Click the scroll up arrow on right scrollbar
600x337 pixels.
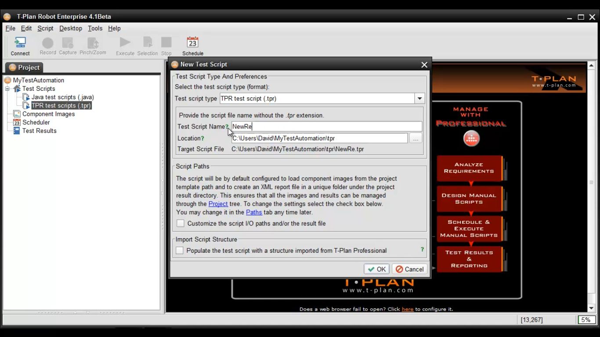(591, 65)
